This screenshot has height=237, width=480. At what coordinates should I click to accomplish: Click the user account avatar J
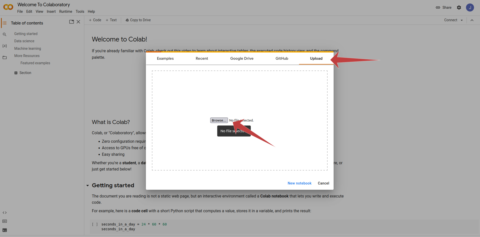[x=470, y=7]
